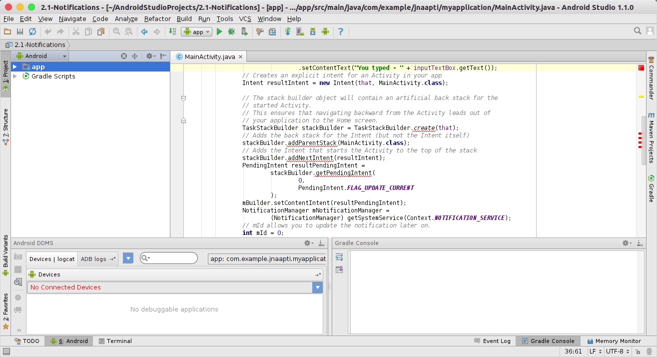Hide the Android DDMS panel
This screenshot has width=657, height=357.
click(321, 243)
